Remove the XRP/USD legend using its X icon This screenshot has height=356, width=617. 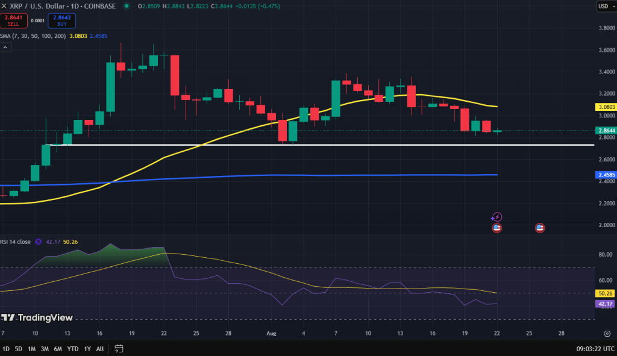[5, 6]
